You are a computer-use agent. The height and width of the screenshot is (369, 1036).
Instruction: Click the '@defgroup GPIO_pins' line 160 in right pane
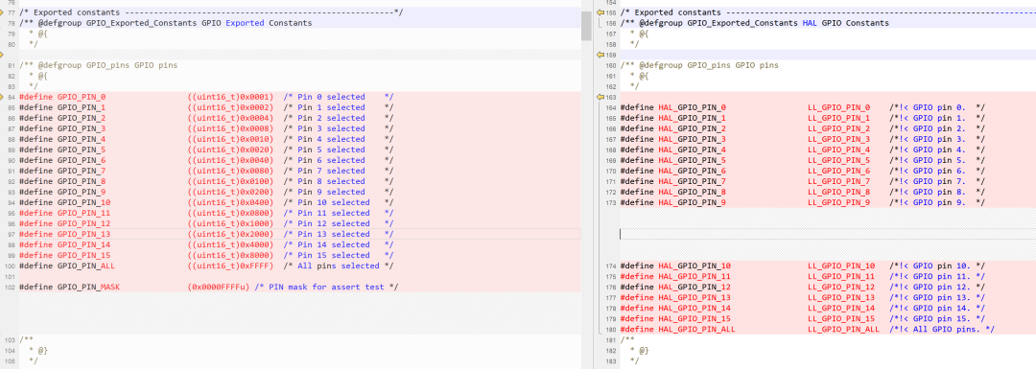699,65
